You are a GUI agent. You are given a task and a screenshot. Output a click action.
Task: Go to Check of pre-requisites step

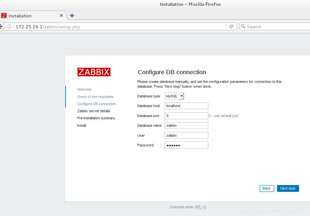click(95, 97)
